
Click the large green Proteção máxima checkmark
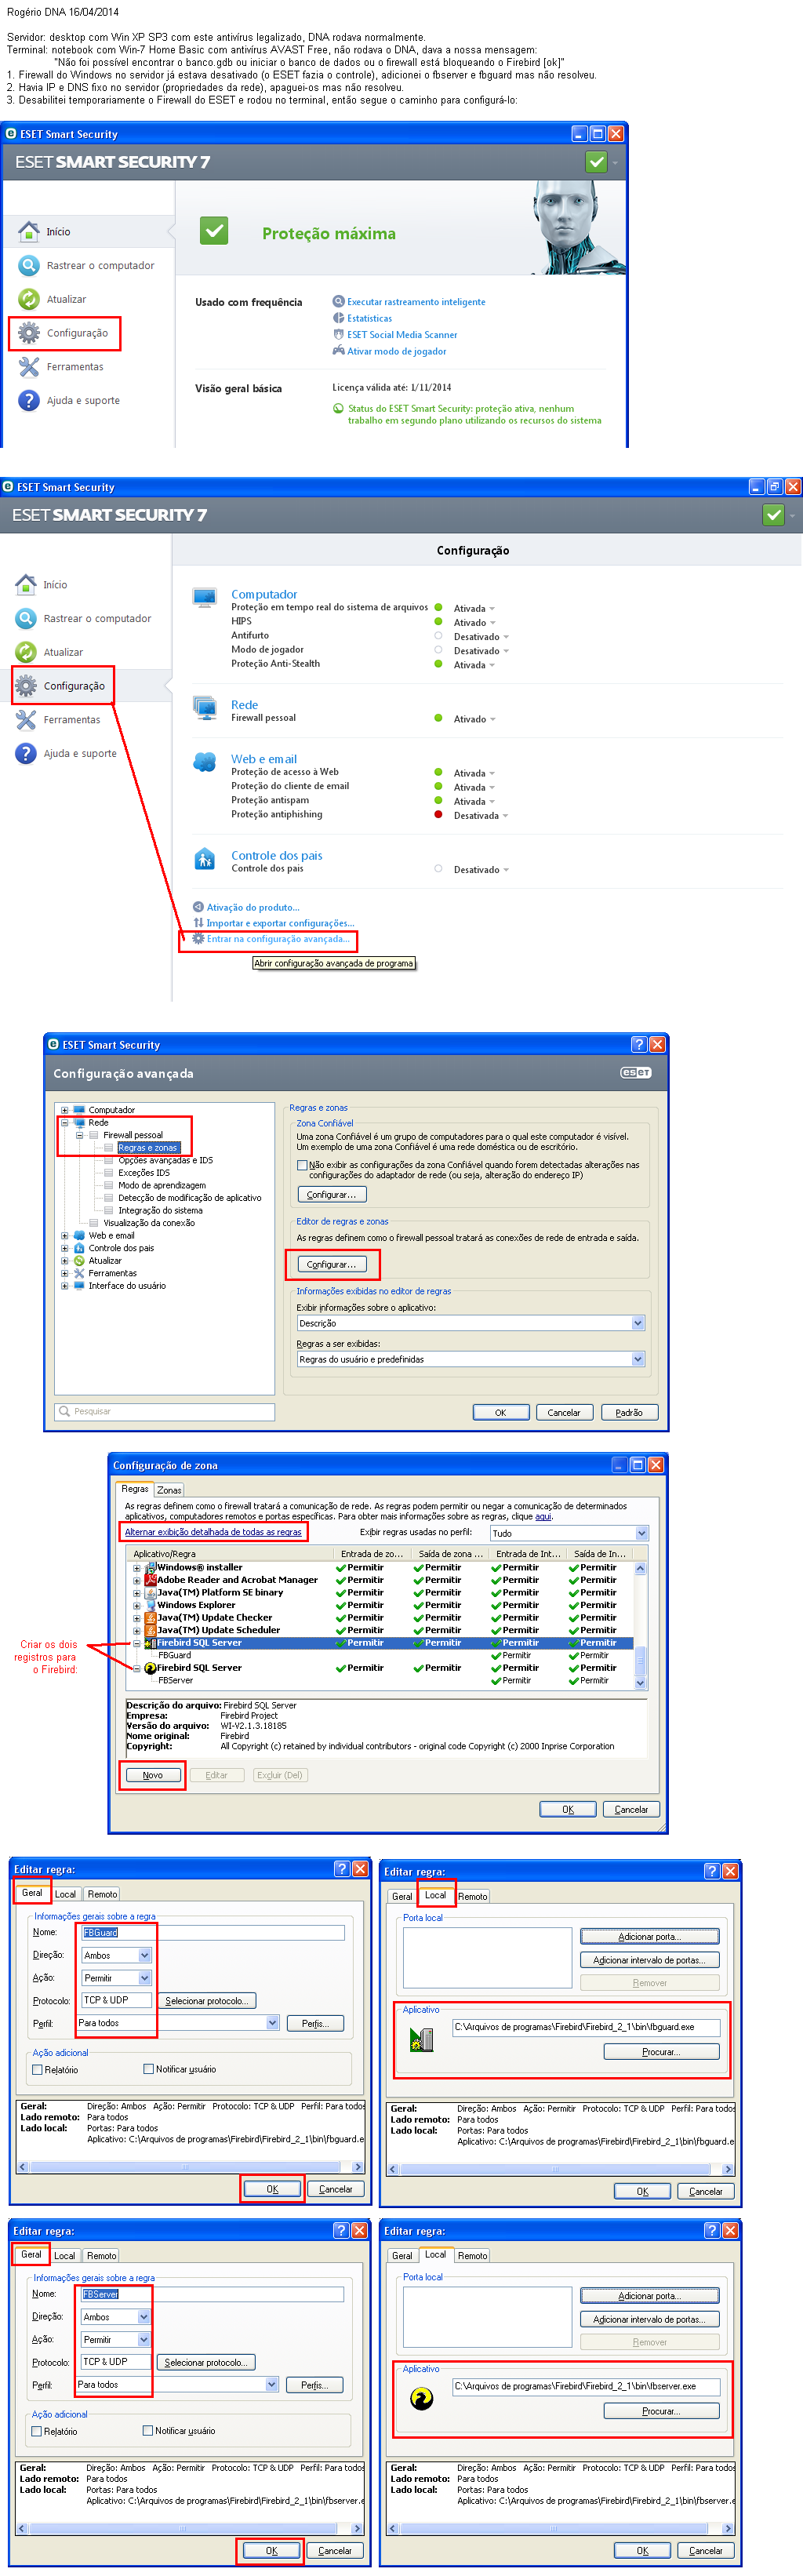point(214,231)
